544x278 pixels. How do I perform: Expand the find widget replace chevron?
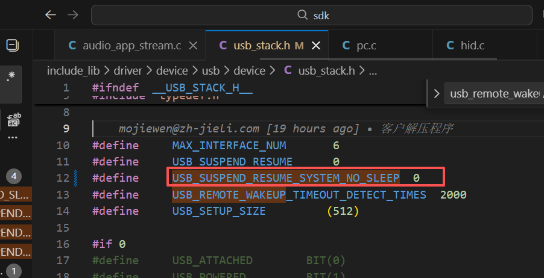(x=437, y=93)
